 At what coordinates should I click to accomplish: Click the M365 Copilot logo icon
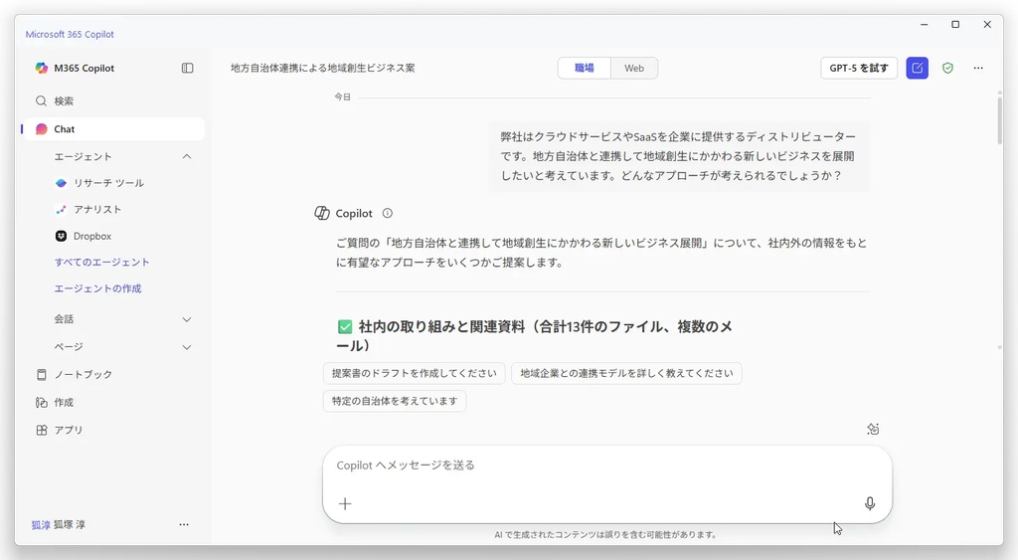[x=42, y=69]
